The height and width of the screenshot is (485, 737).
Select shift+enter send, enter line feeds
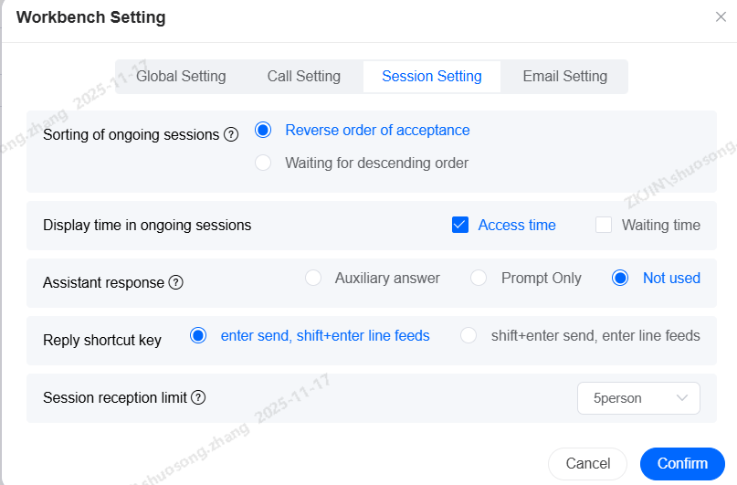click(x=469, y=335)
